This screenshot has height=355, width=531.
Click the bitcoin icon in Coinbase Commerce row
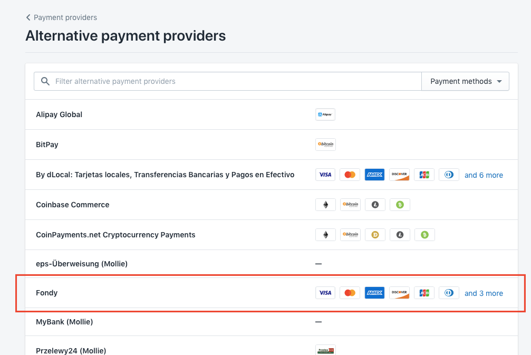(350, 205)
